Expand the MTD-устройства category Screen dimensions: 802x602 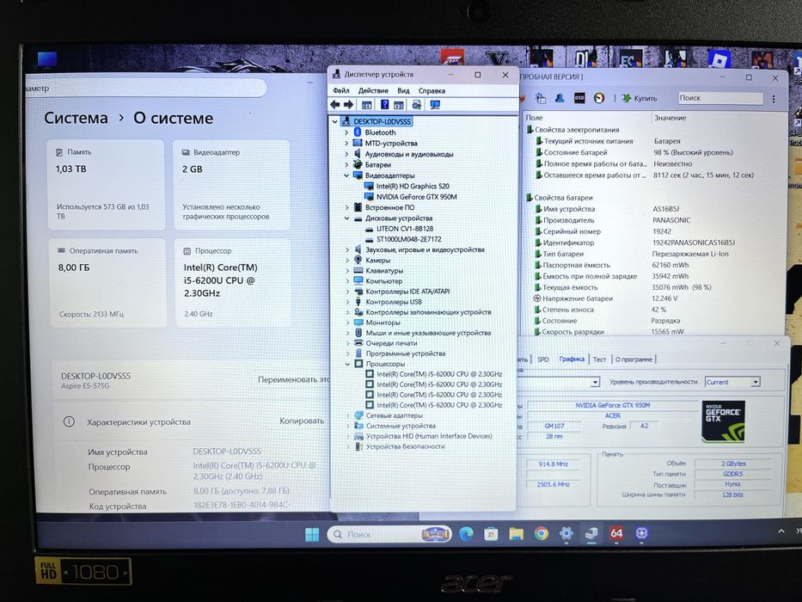click(x=346, y=144)
